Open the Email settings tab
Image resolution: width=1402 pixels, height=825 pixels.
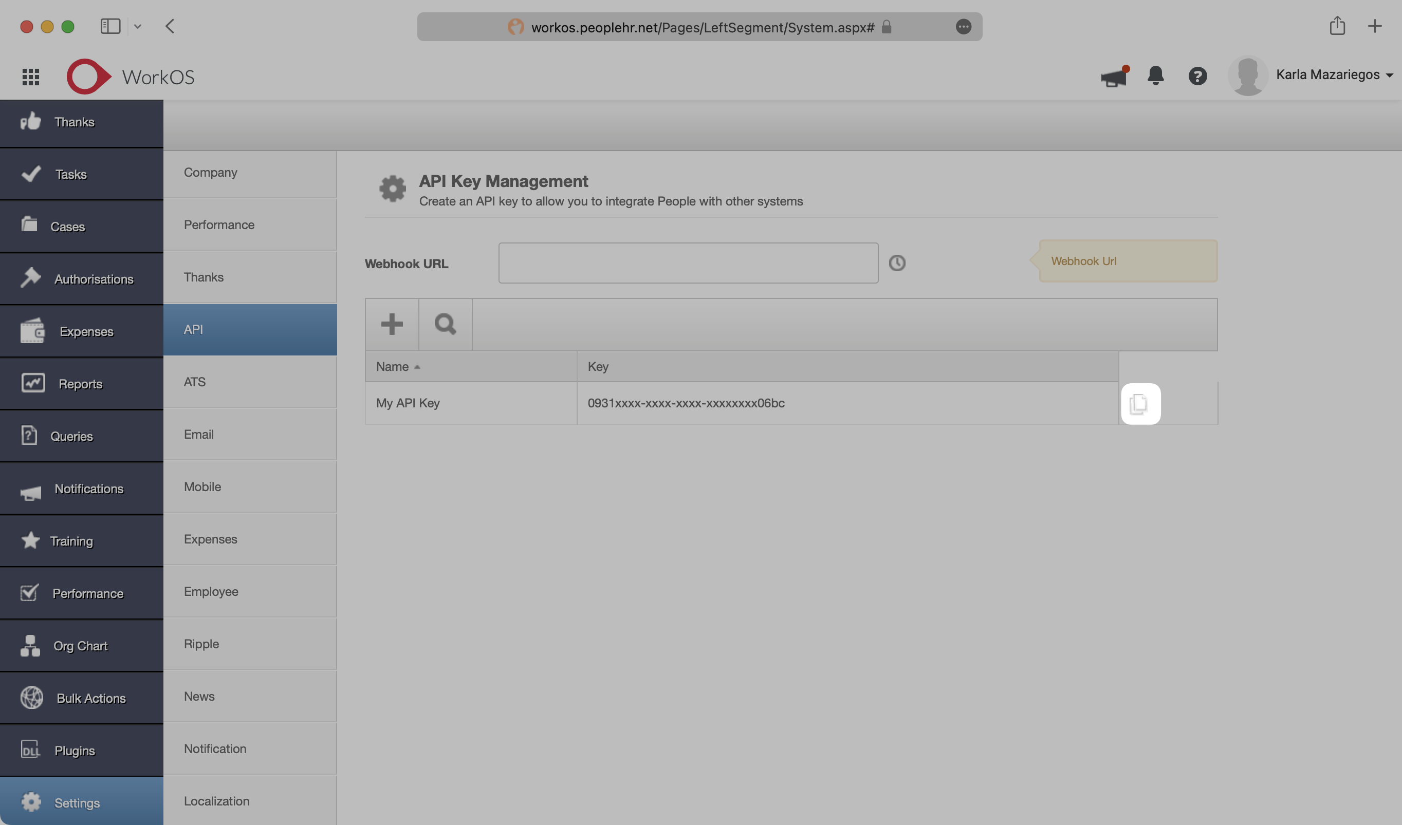198,434
